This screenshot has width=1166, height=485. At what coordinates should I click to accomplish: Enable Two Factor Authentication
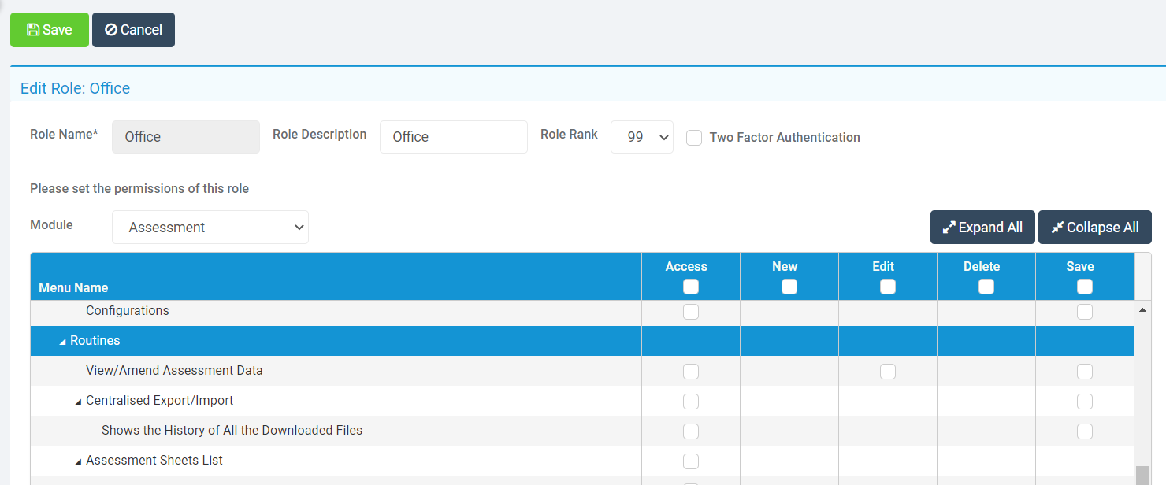pyautogui.click(x=694, y=137)
